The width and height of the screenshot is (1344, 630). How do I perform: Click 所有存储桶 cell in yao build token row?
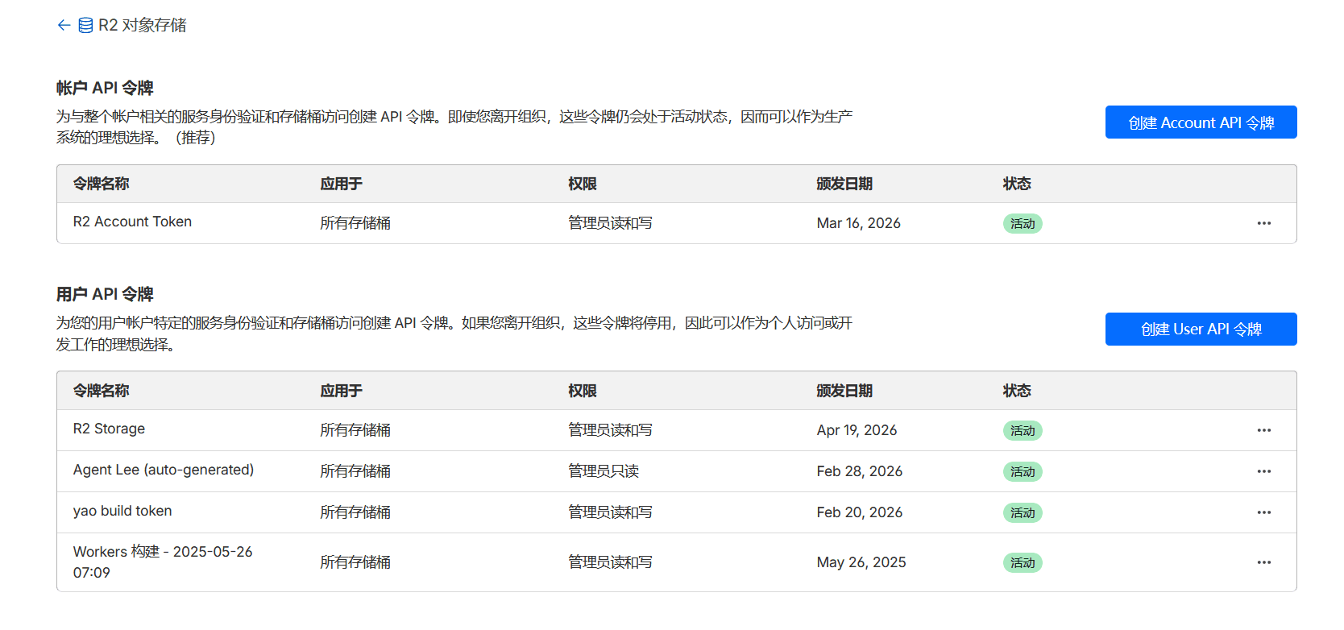[x=355, y=512]
